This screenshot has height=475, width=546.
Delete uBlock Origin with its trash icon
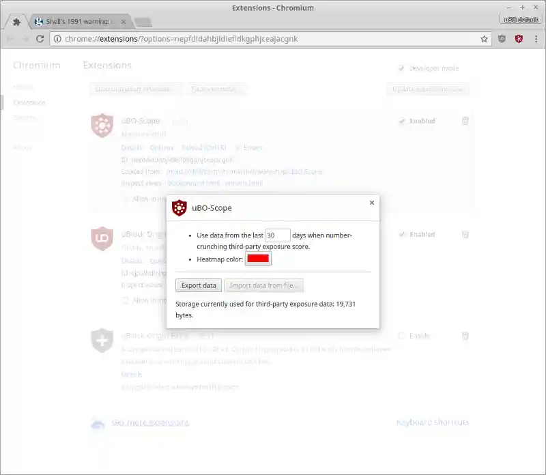tap(465, 234)
